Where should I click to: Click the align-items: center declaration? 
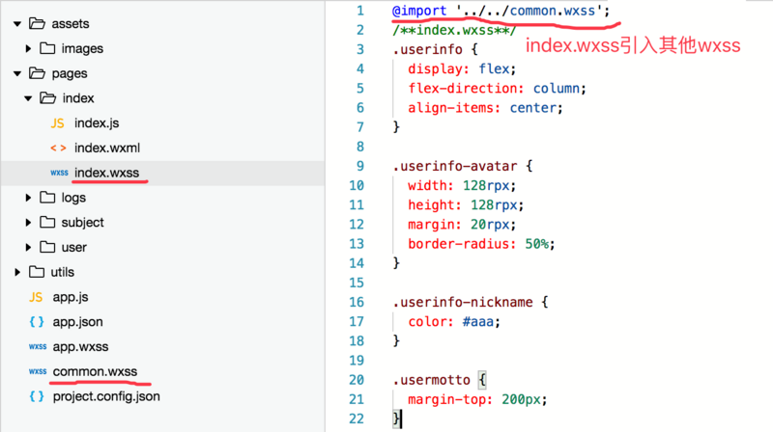[x=485, y=108]
